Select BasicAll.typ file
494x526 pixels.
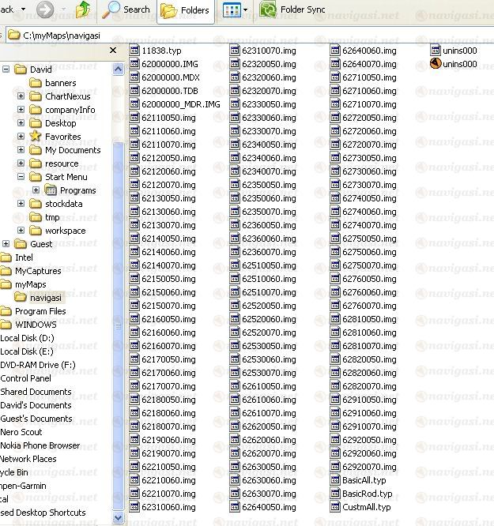364,480
